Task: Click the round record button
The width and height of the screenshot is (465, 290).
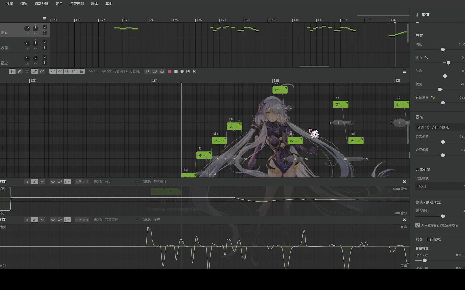Action: tap(182, 71)
